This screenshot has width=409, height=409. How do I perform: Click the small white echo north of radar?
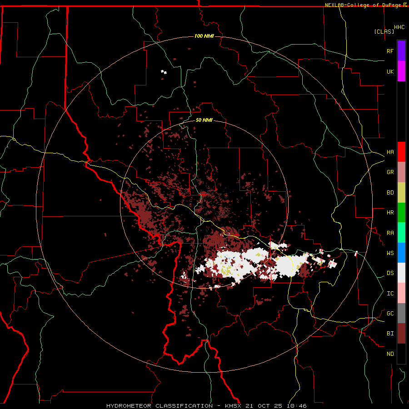[x=164, y=72]
